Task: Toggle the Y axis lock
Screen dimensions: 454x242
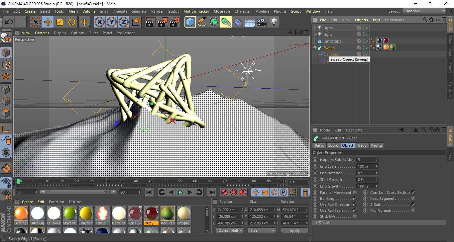Action: (112, 22)
